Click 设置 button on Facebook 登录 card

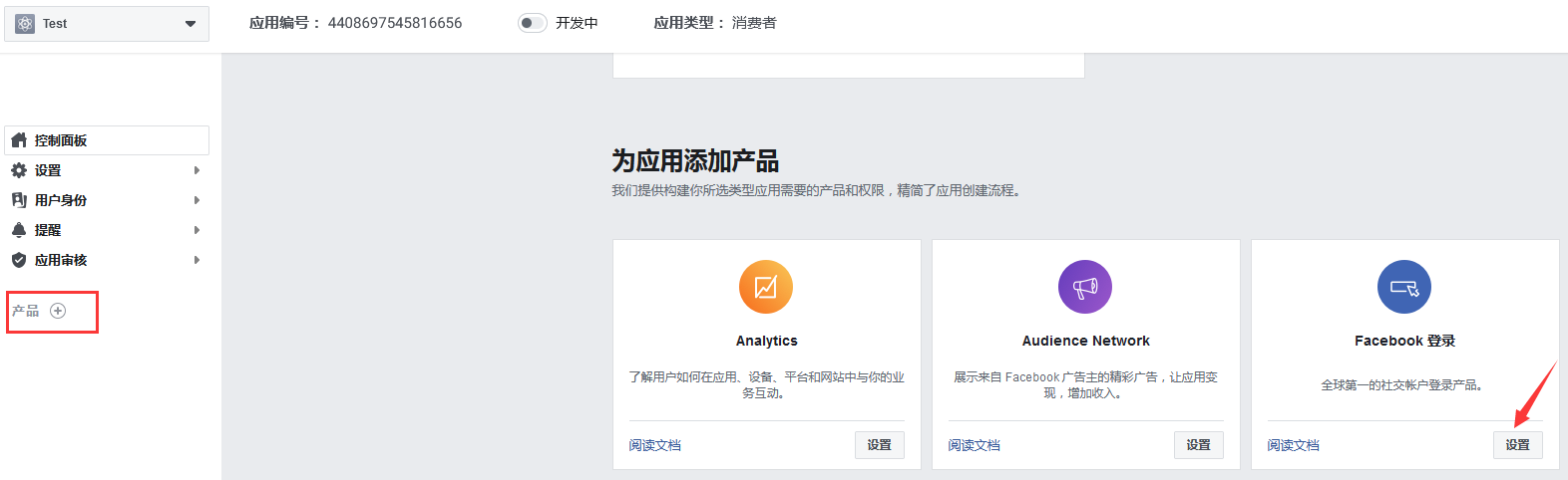(x=1517, y=445)
